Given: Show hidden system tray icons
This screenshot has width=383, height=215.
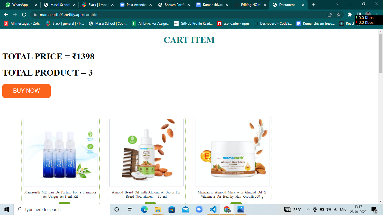Looking at the screenshot, I should click(308, 209).
